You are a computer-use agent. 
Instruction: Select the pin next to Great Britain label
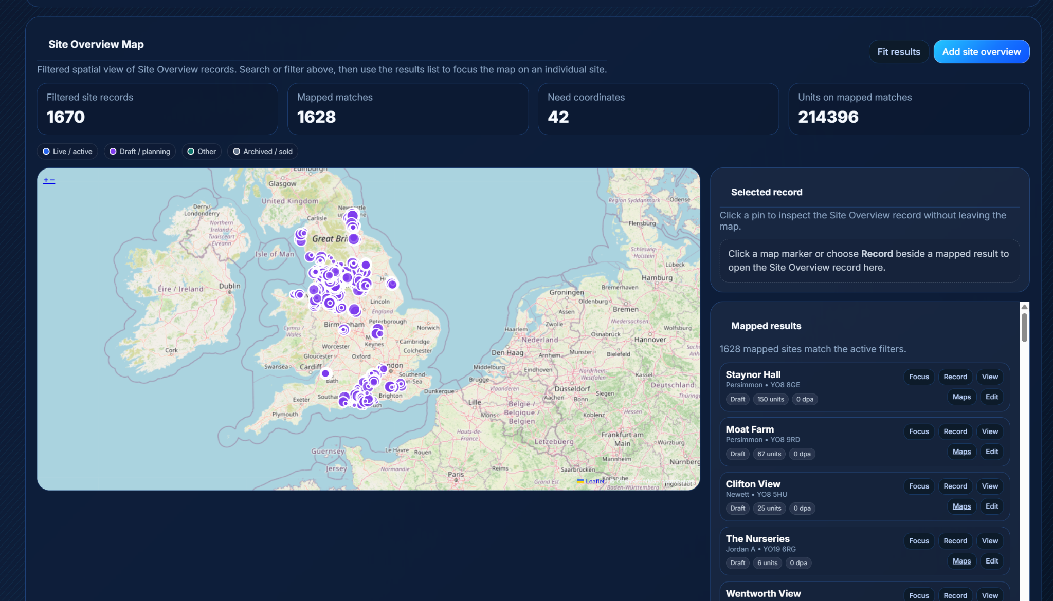[354, 239]
